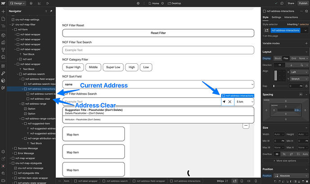Open the Navigator panel icon in sidebar

coord(3,26)
